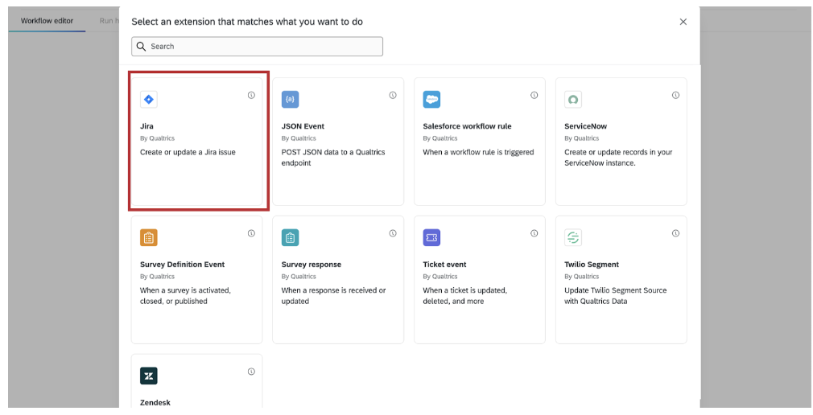The image size is (813, 415).
Task: Select the Ticket event title
Action: point(444,265)
